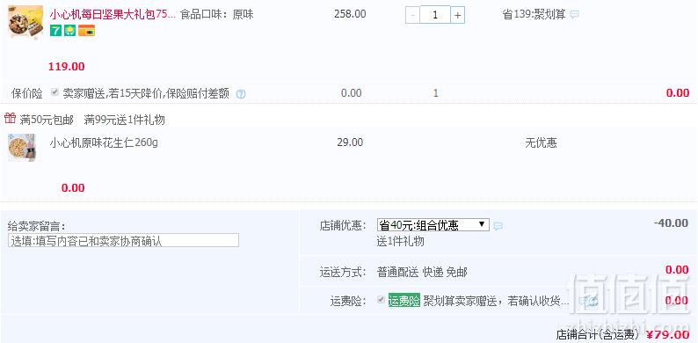Select the 省139:聚划算 discount text
698x343 pixels.
tap(534, 14)
